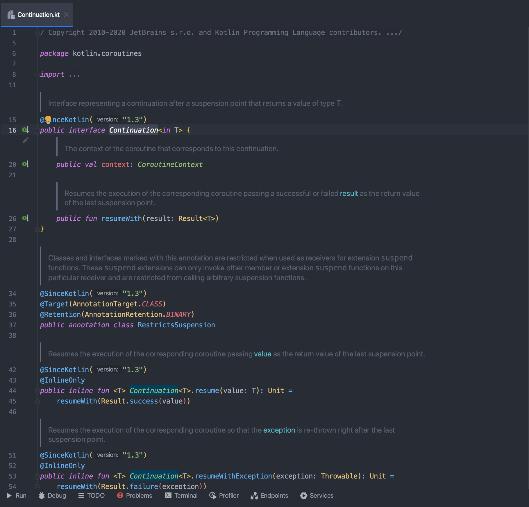The width and height of the screenshot is (529, 507).
Task: Collapse the Continuation interface fold on line 16
Action: click(37, 131)
